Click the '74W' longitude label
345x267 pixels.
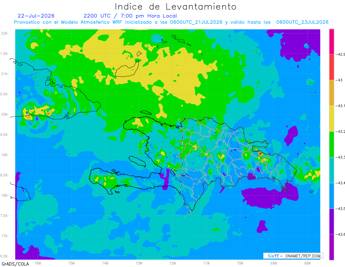105,263
